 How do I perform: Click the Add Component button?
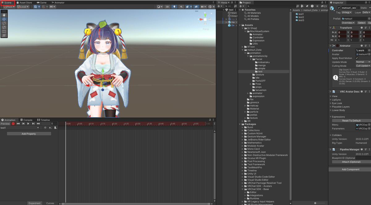click(x=351, y=169)
